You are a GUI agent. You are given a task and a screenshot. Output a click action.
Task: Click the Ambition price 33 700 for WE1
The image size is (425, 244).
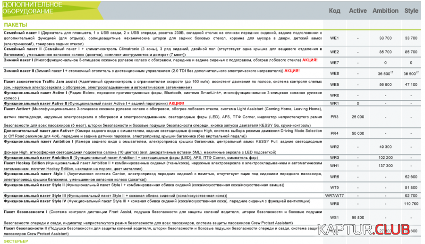click(x=385, y=38)
